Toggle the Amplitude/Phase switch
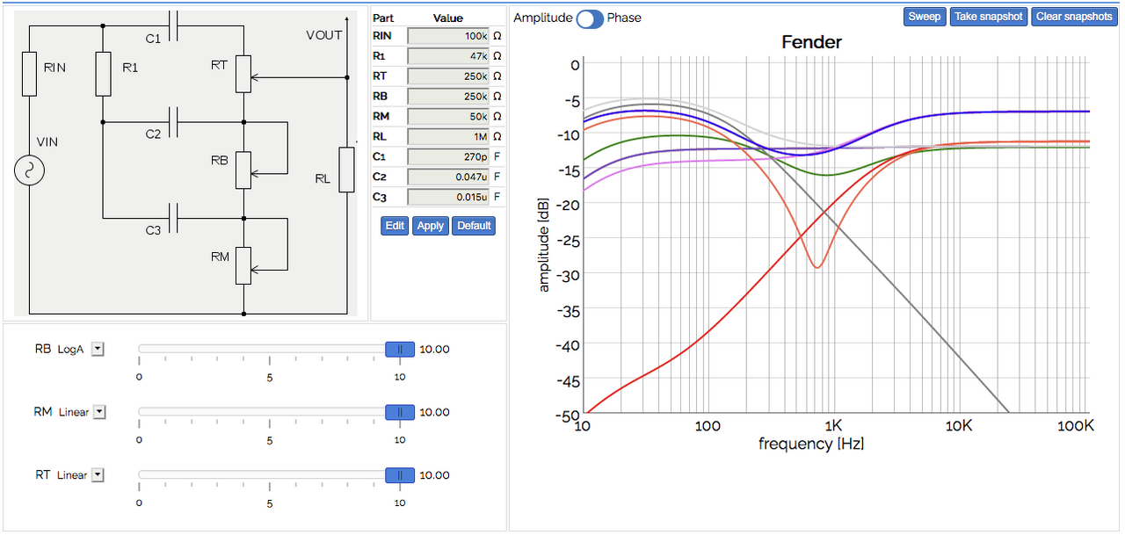1125x535 pixels. 590,18
